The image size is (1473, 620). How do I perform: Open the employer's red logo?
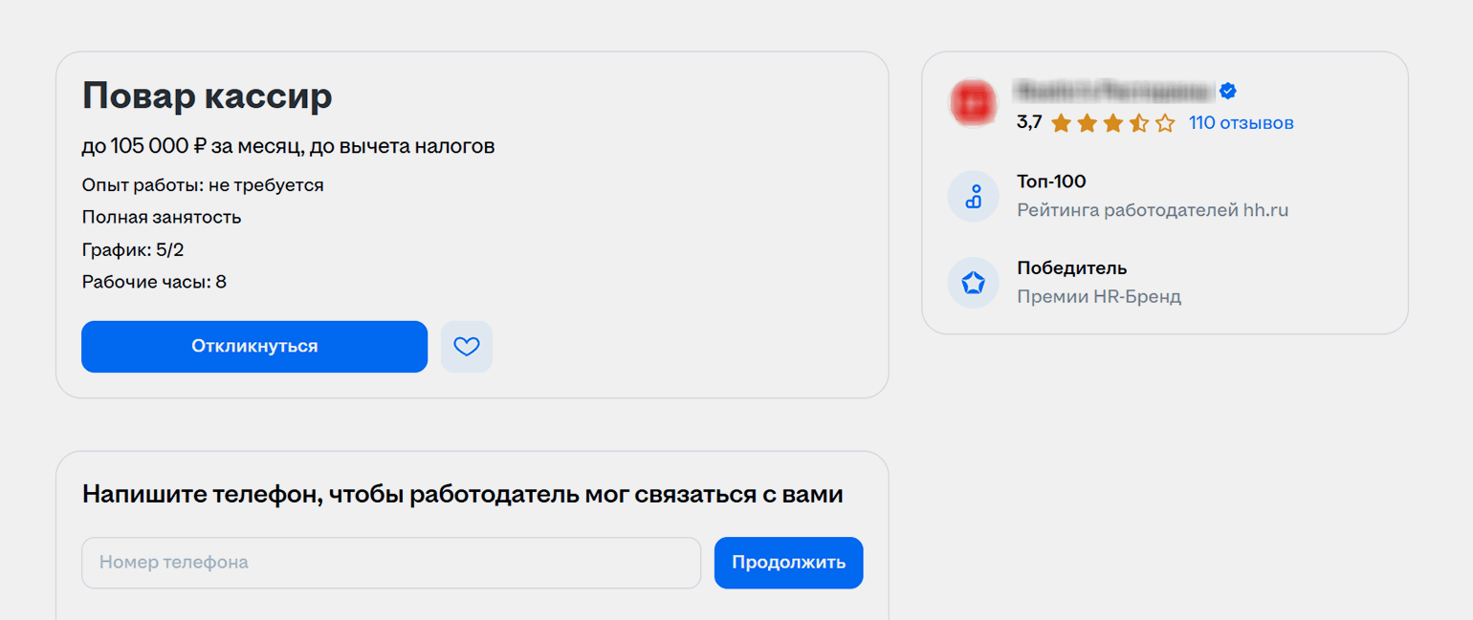(972, 101)
